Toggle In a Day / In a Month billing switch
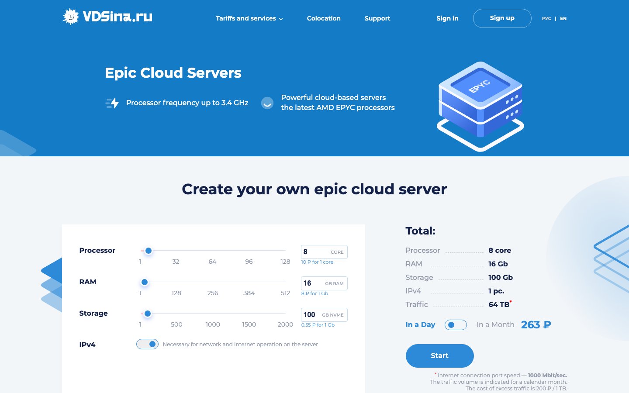629x393 pixels. pos(456,325)
